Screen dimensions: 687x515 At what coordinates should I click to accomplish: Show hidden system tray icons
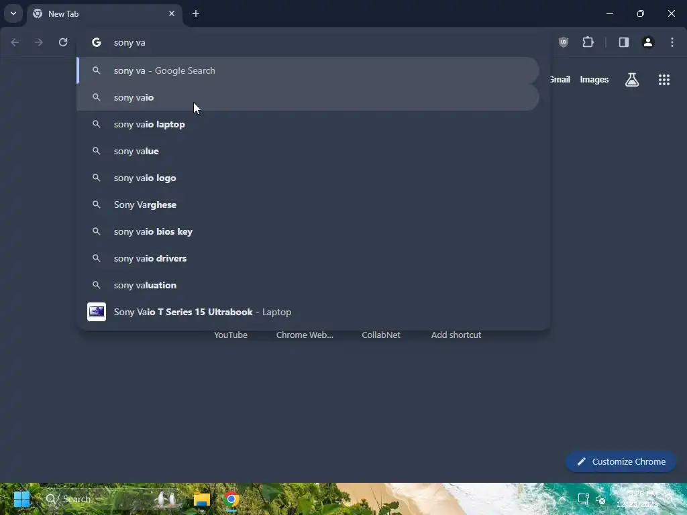click(x=562, y=499)
